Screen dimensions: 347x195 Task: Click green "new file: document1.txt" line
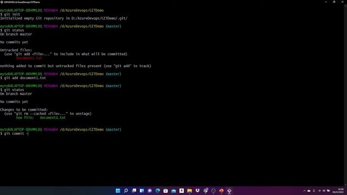click(41, 118)
